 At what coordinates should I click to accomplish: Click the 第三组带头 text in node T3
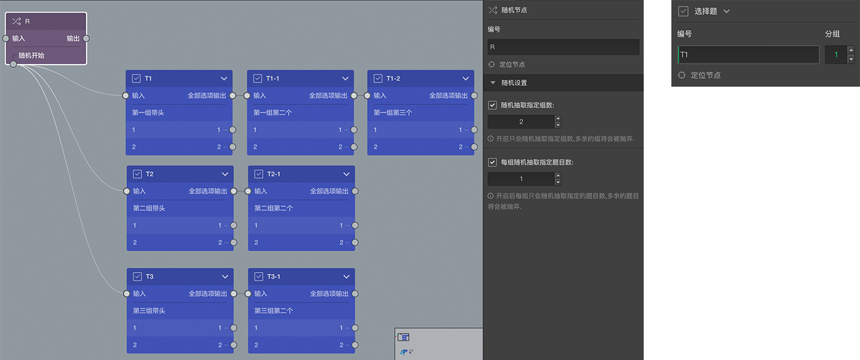[x=149, y=310]
